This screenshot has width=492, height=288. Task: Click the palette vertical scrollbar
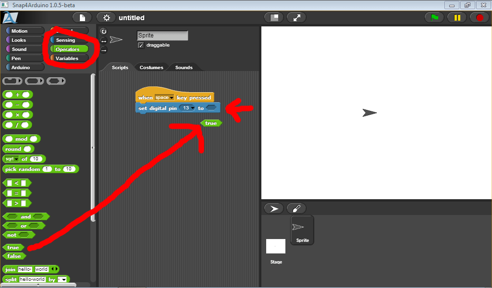tap(93, 148)
